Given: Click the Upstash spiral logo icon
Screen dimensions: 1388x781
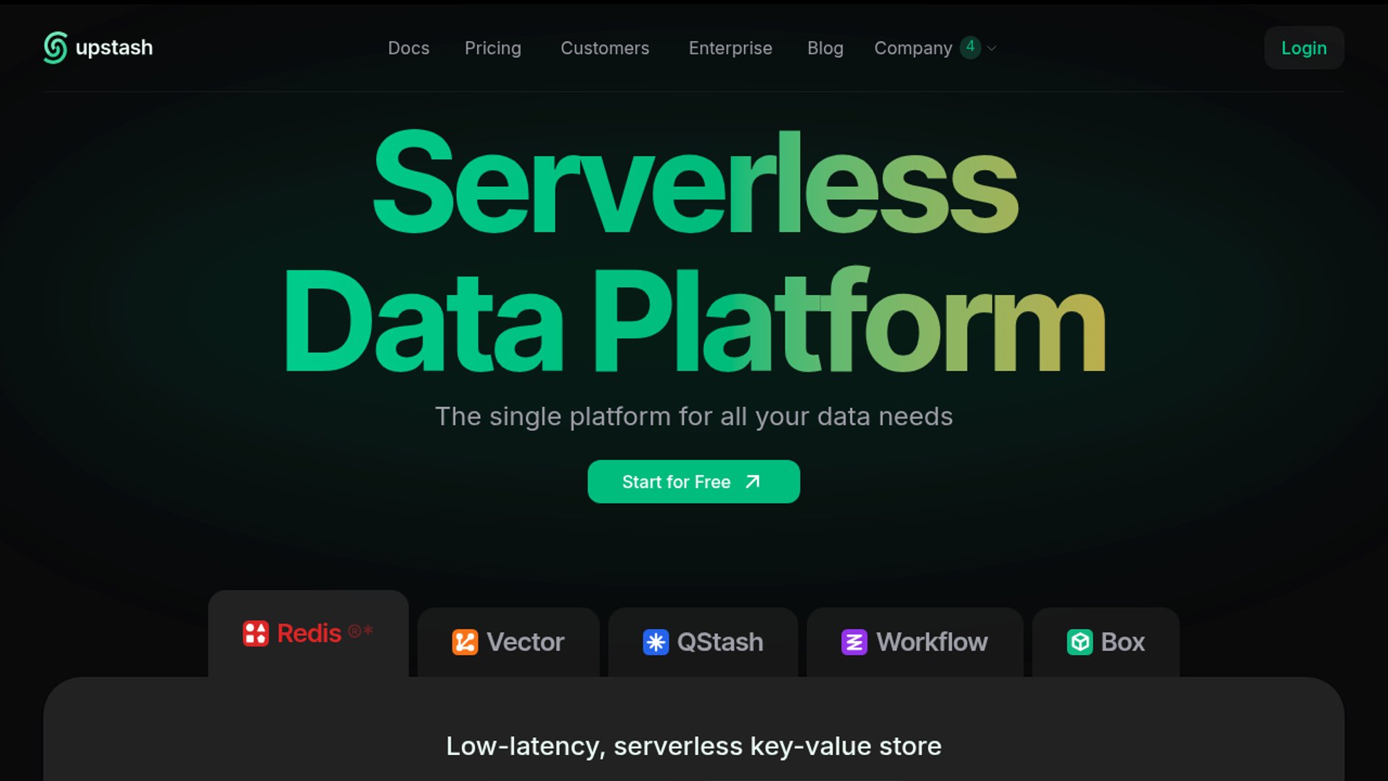Looking at the screenshot, I should 55,48.
